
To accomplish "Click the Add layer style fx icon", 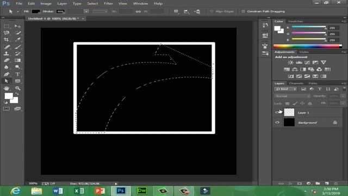I will click(290, 183).
